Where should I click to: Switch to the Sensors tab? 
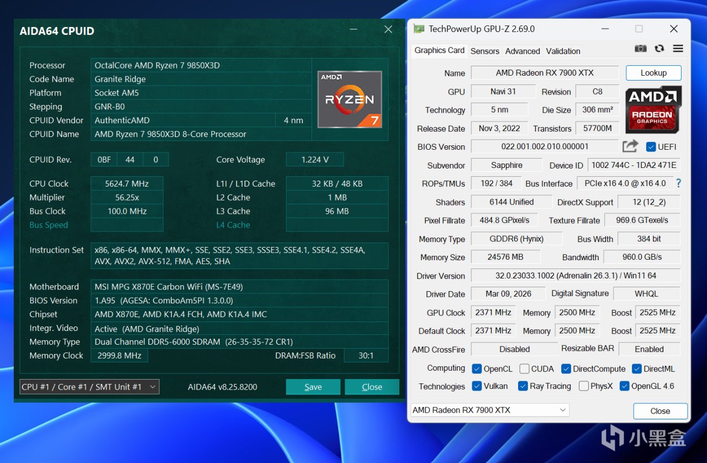[484, 51]
